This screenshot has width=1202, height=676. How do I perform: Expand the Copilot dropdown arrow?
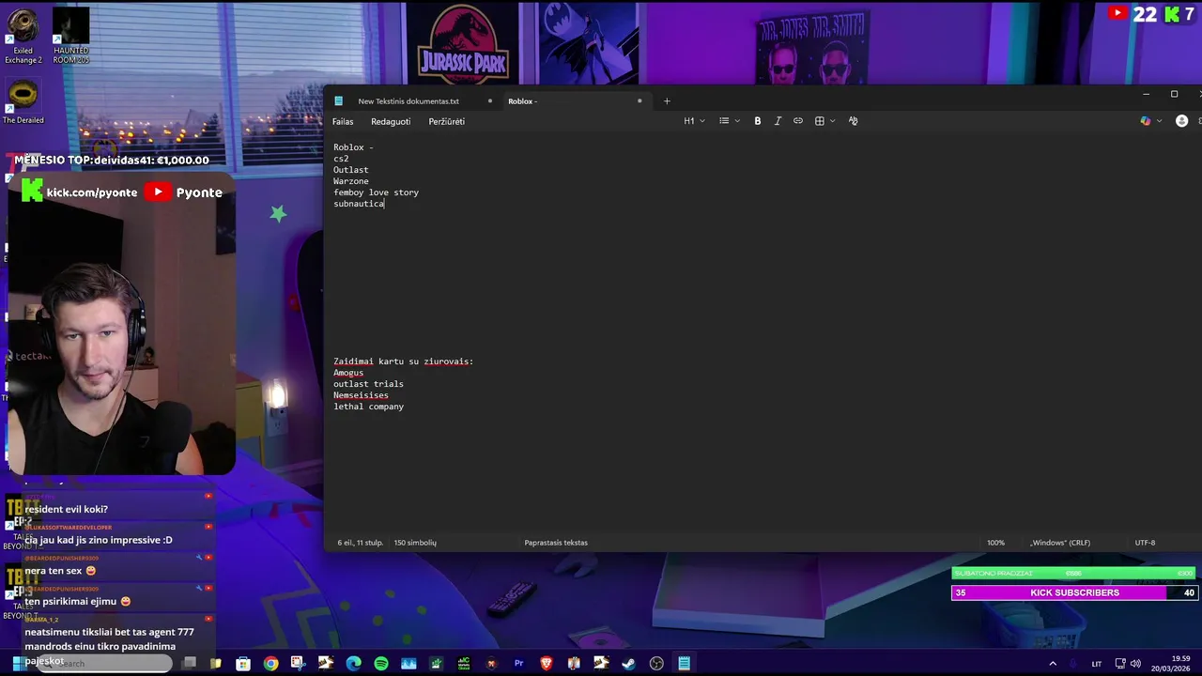pyautogui.click(x=1159, y=121)
